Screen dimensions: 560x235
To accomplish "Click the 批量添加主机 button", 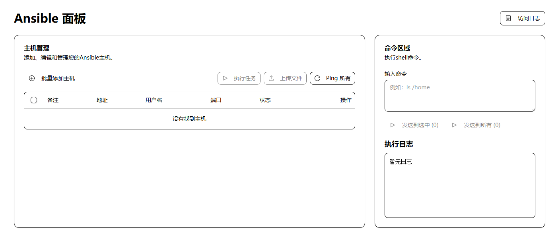I will [x=52, y=78].
